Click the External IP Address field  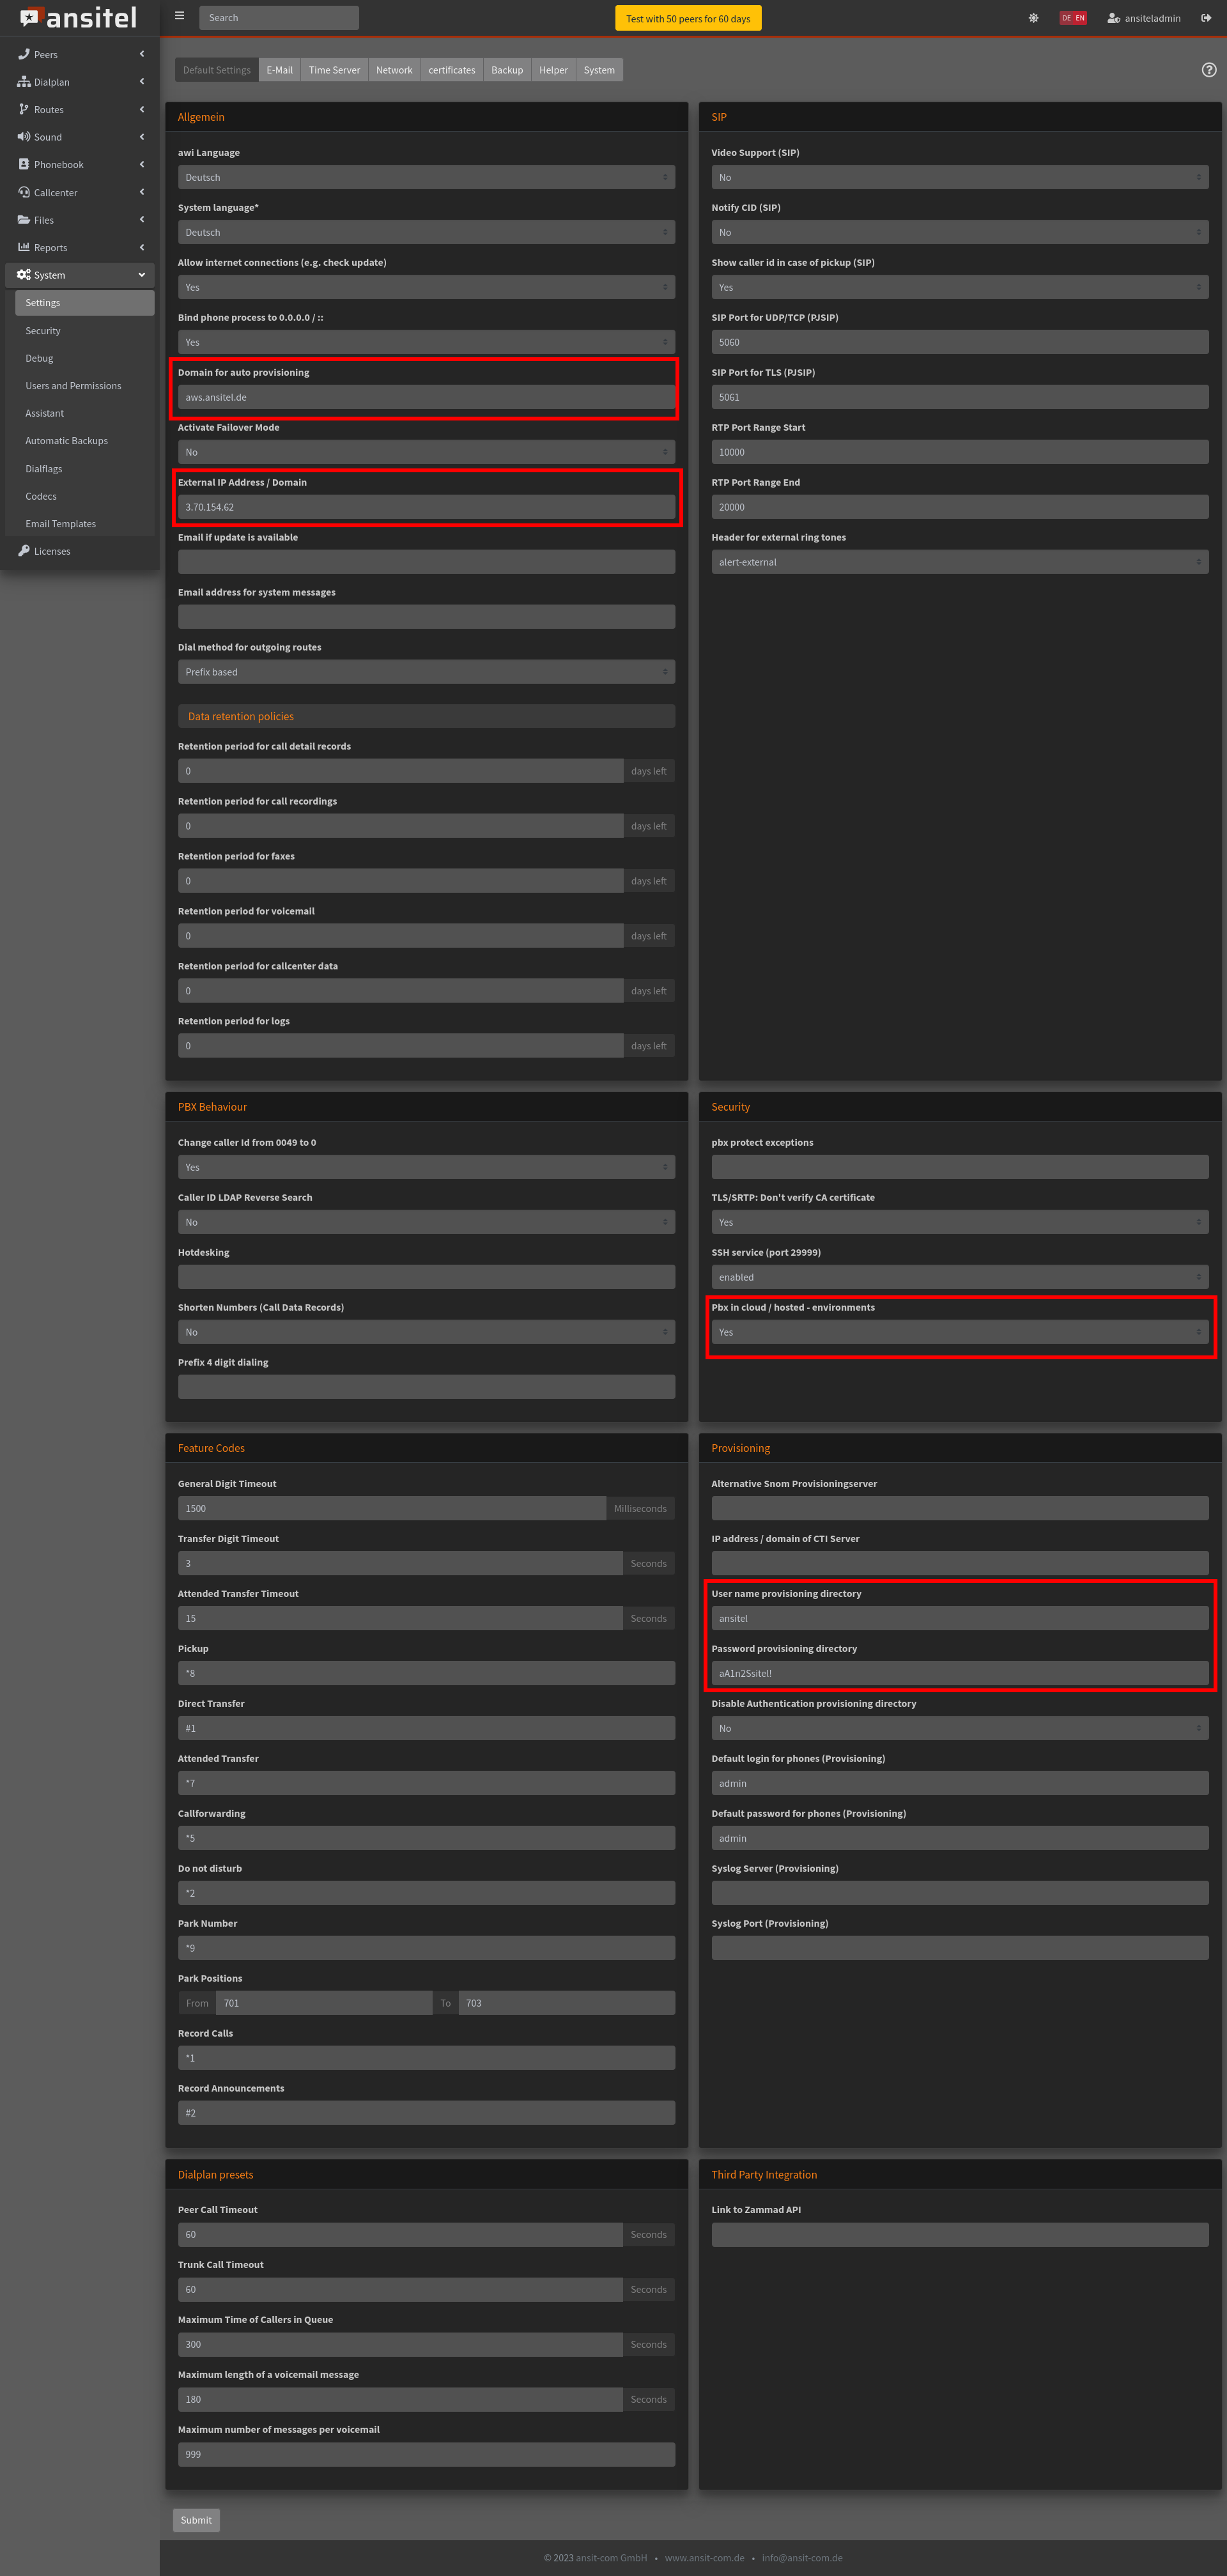426,507
